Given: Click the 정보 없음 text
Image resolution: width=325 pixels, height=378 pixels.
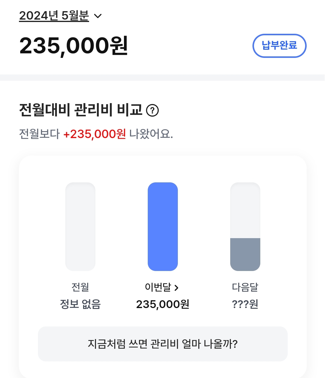Looking at the screenshot, I should click(x=80, y=304).
